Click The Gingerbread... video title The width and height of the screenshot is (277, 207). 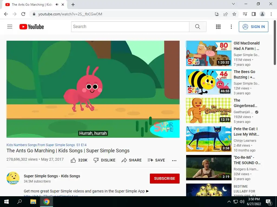pyautogui.click(x=245, y=103)
